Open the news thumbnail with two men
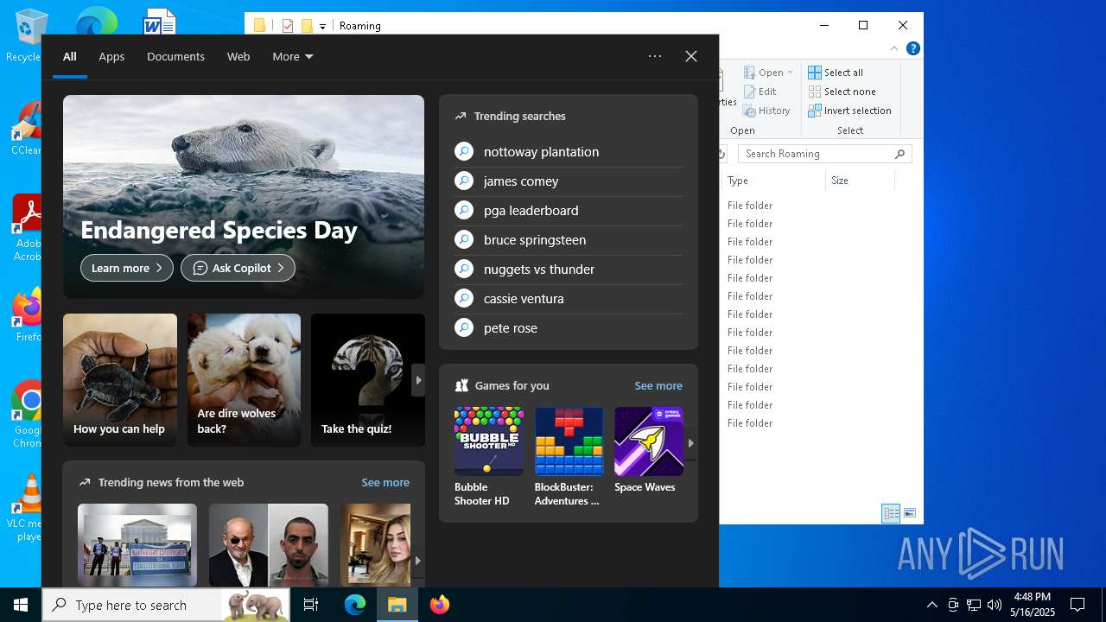The width and height of the screenshot is (1106, 622). coord(269,545)
